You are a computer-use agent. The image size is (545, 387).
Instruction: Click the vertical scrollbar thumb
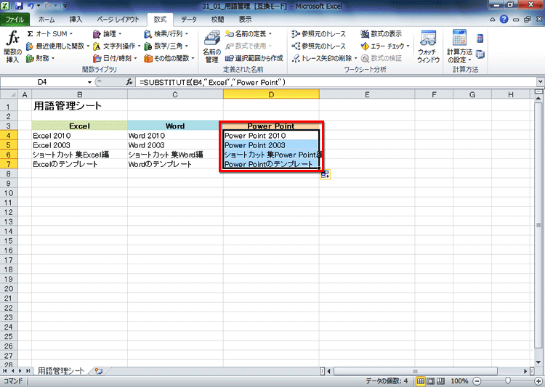coord(538,225)
